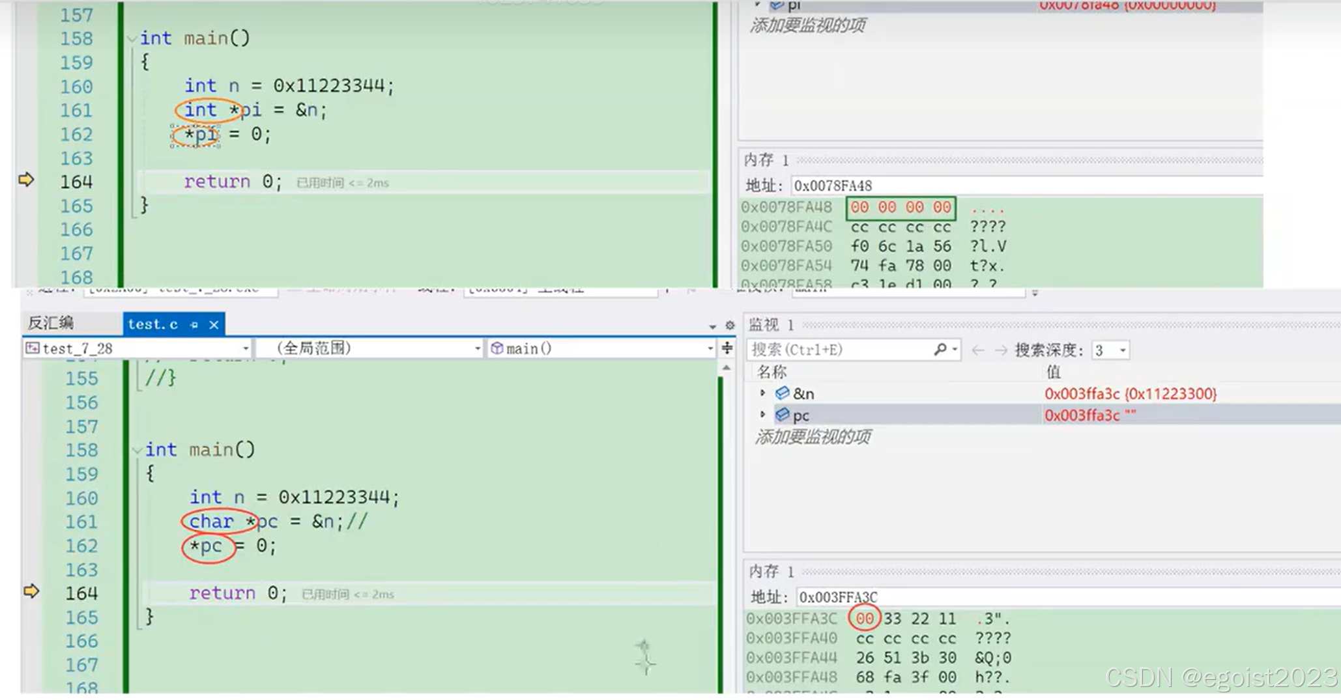Click the split editor icon beside main()
This screenshot has width=1341, height=700.
[727, 348]
